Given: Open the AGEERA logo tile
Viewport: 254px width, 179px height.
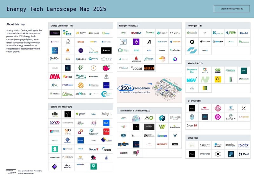Looking at the screenshot, I should pos(149,68).
